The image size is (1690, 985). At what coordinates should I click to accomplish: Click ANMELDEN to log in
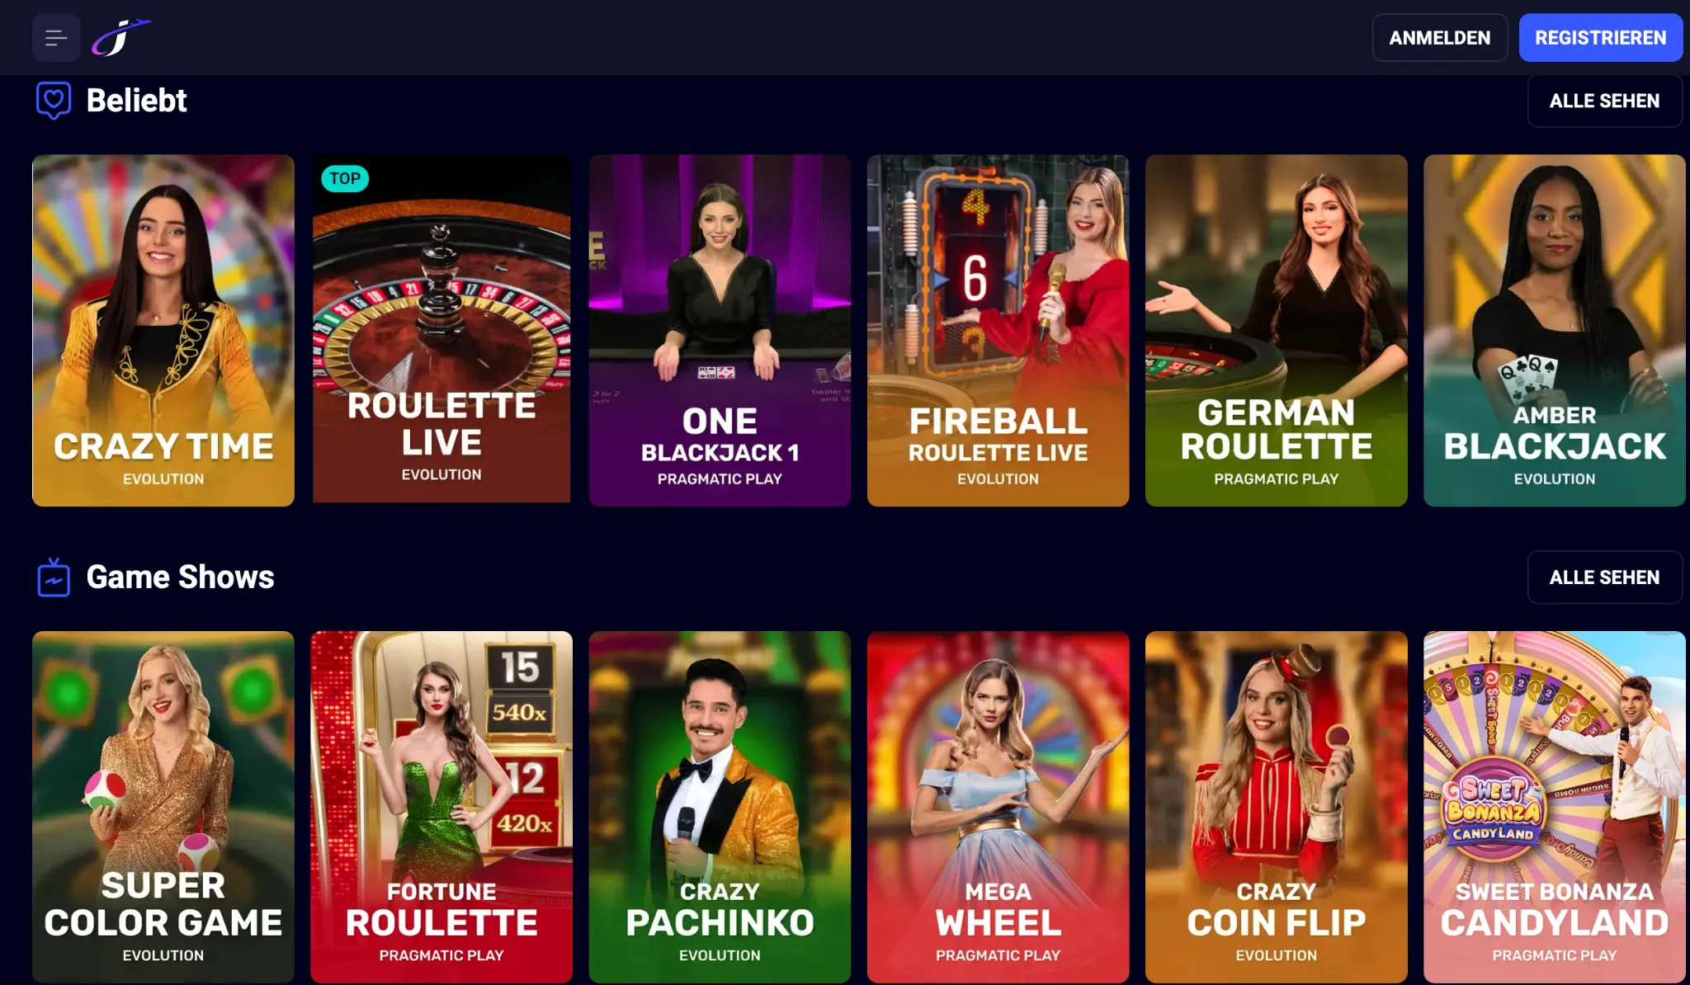click(x=1440, y=38)
